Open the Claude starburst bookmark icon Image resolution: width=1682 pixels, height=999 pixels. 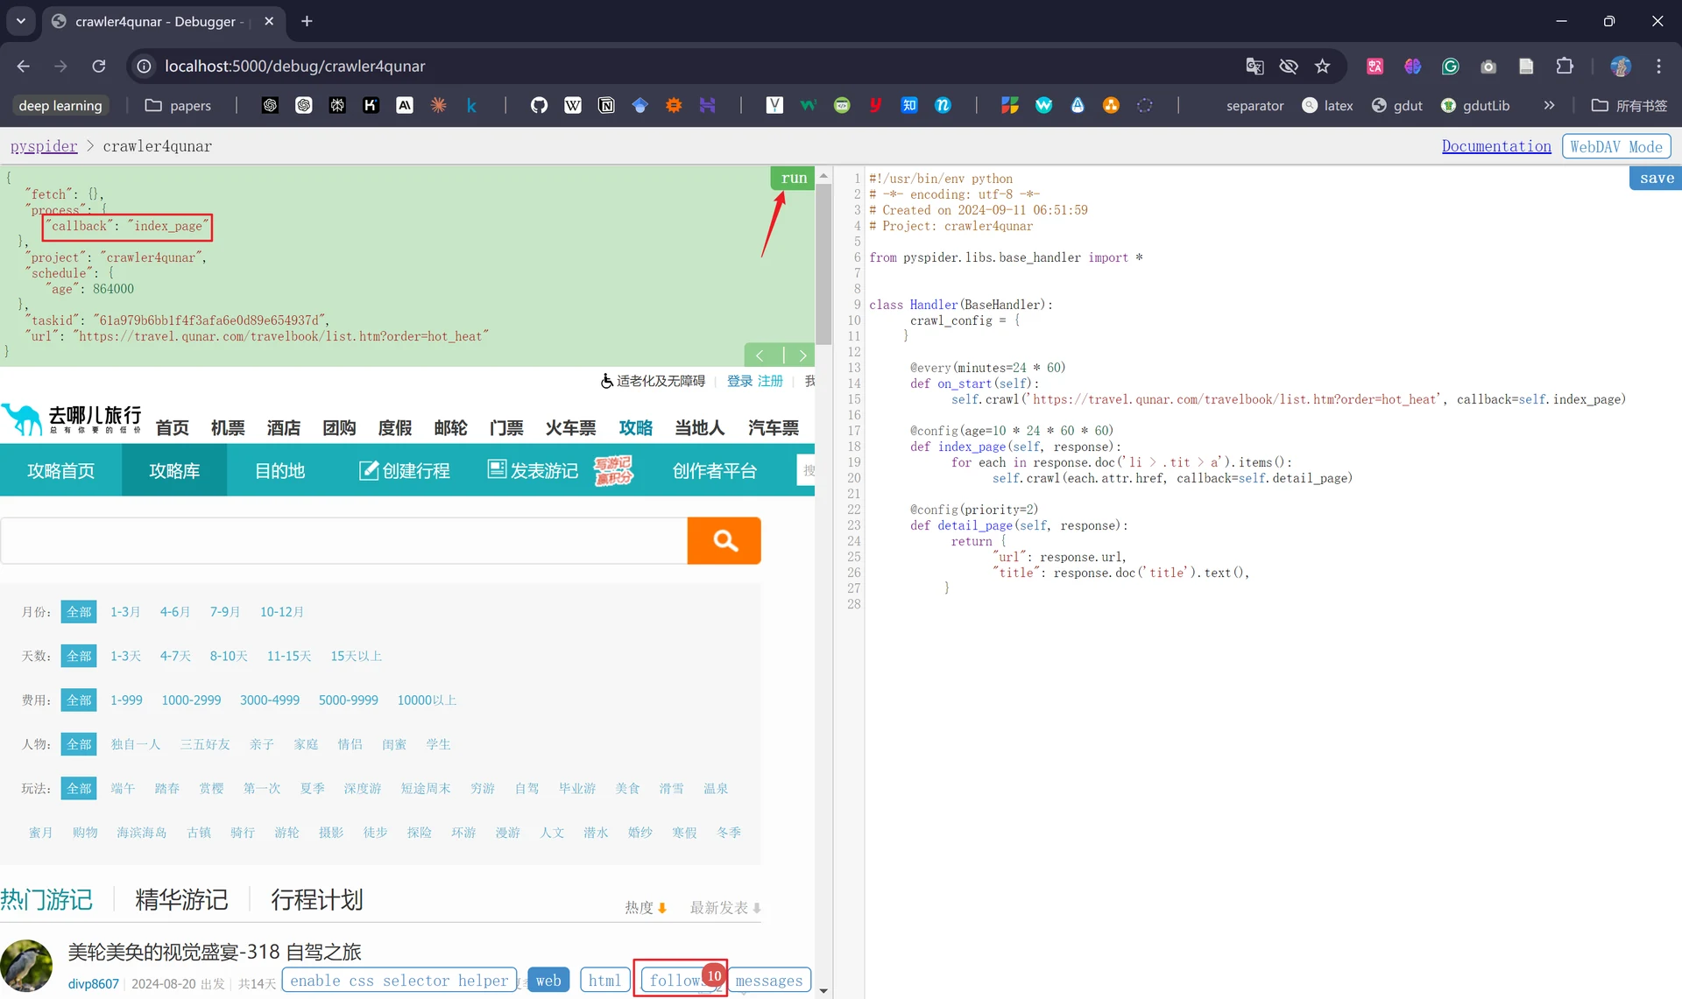click(x=438, y=105)
